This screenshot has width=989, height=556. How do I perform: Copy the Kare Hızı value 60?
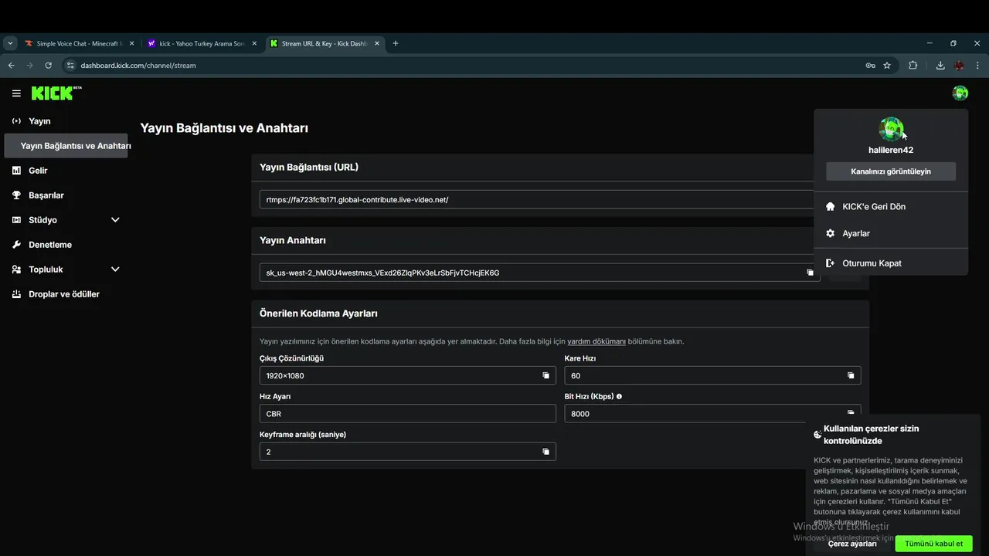[x=851, y=375]
